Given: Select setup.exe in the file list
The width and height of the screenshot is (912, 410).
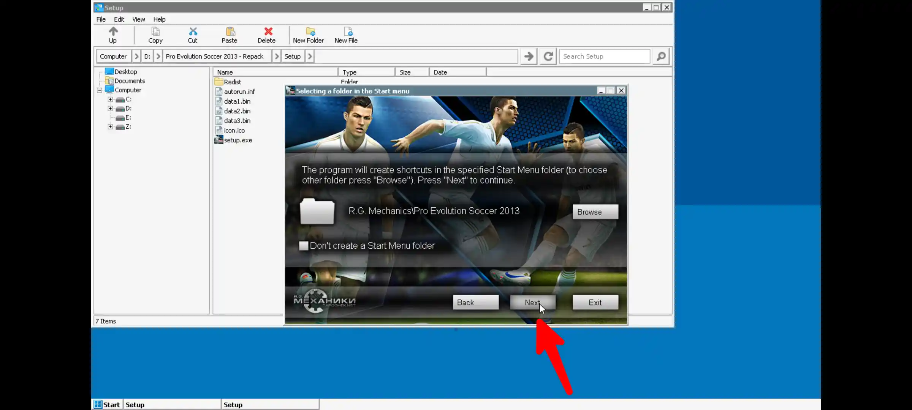Looking at the screenshot, I should tap(237, 140).
